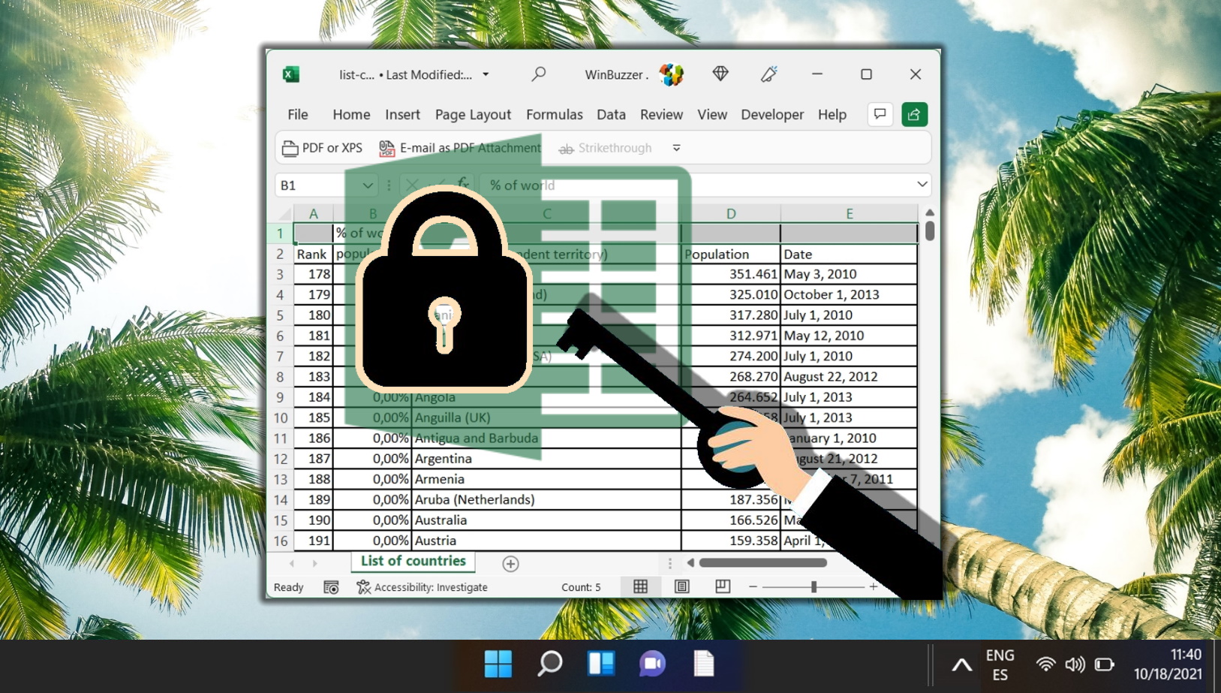Open the Developer tab
Image resolution: width=1221 pixels, height=693 pixels.
tap(772, 114)
